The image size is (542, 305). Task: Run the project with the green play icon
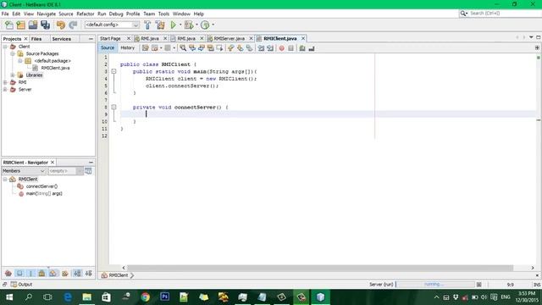click(174, 25)
